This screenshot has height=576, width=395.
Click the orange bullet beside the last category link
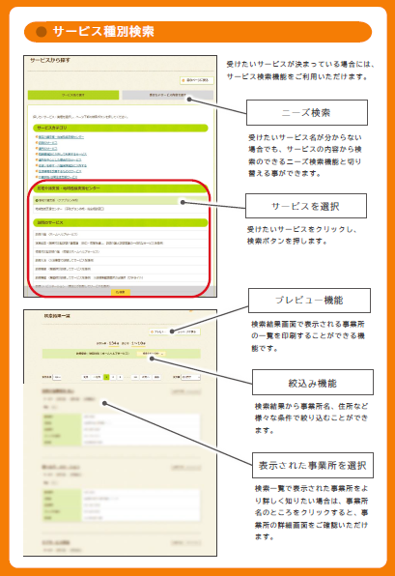click(37, 177)
